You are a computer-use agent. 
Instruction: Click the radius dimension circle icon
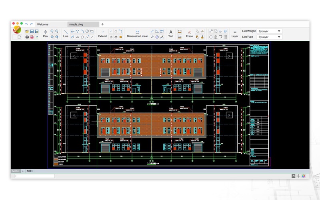[x=157, y=37]
